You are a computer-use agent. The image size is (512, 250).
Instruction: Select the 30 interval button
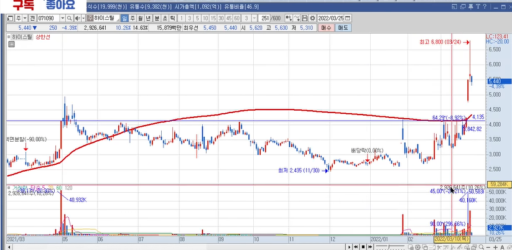[221, 18]
